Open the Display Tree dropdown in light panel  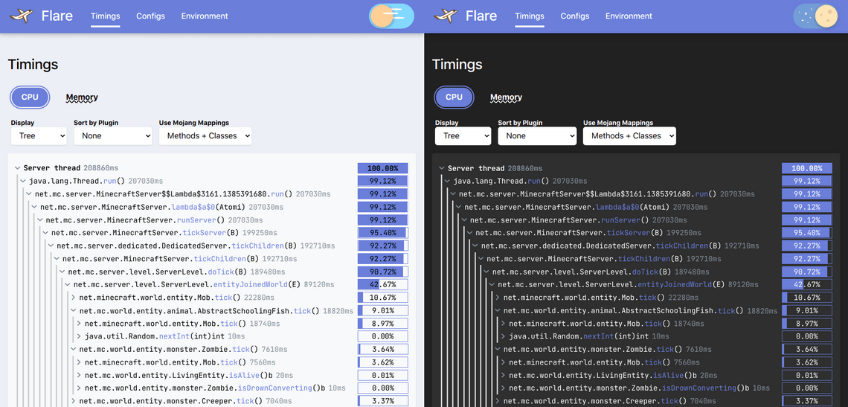(39, 136)
